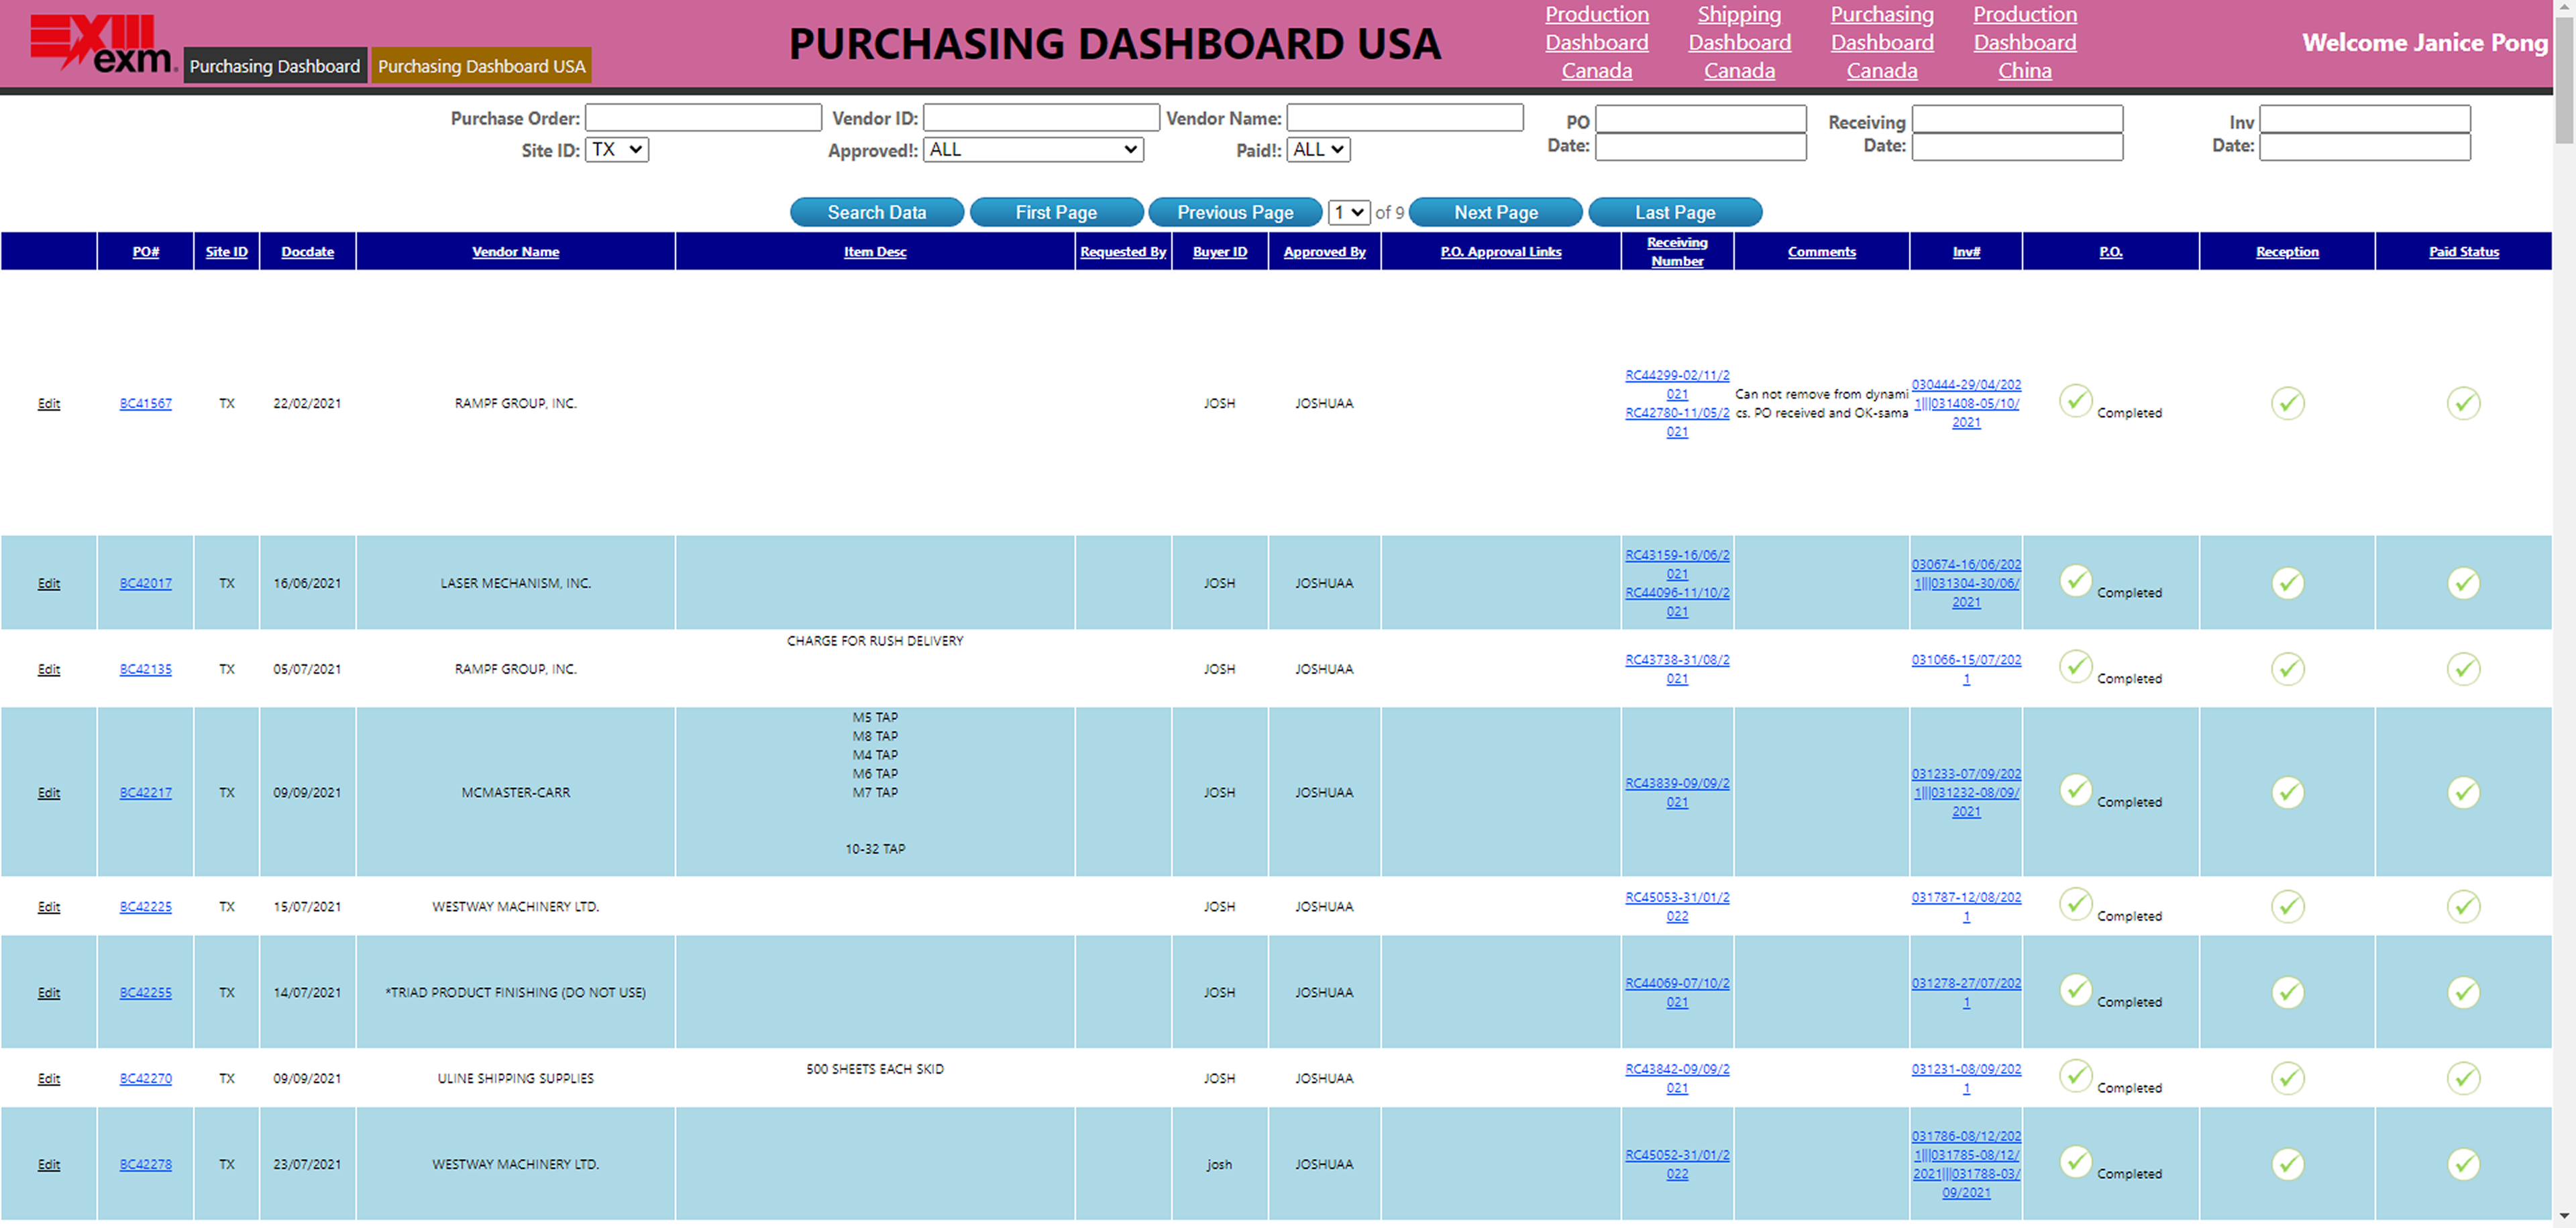This screenshot has height=1228, width=2576.
Task: Click Reception checkmark for ULINE SHIPPING SUPPLIES
Action: [x=2287, y=1079]
